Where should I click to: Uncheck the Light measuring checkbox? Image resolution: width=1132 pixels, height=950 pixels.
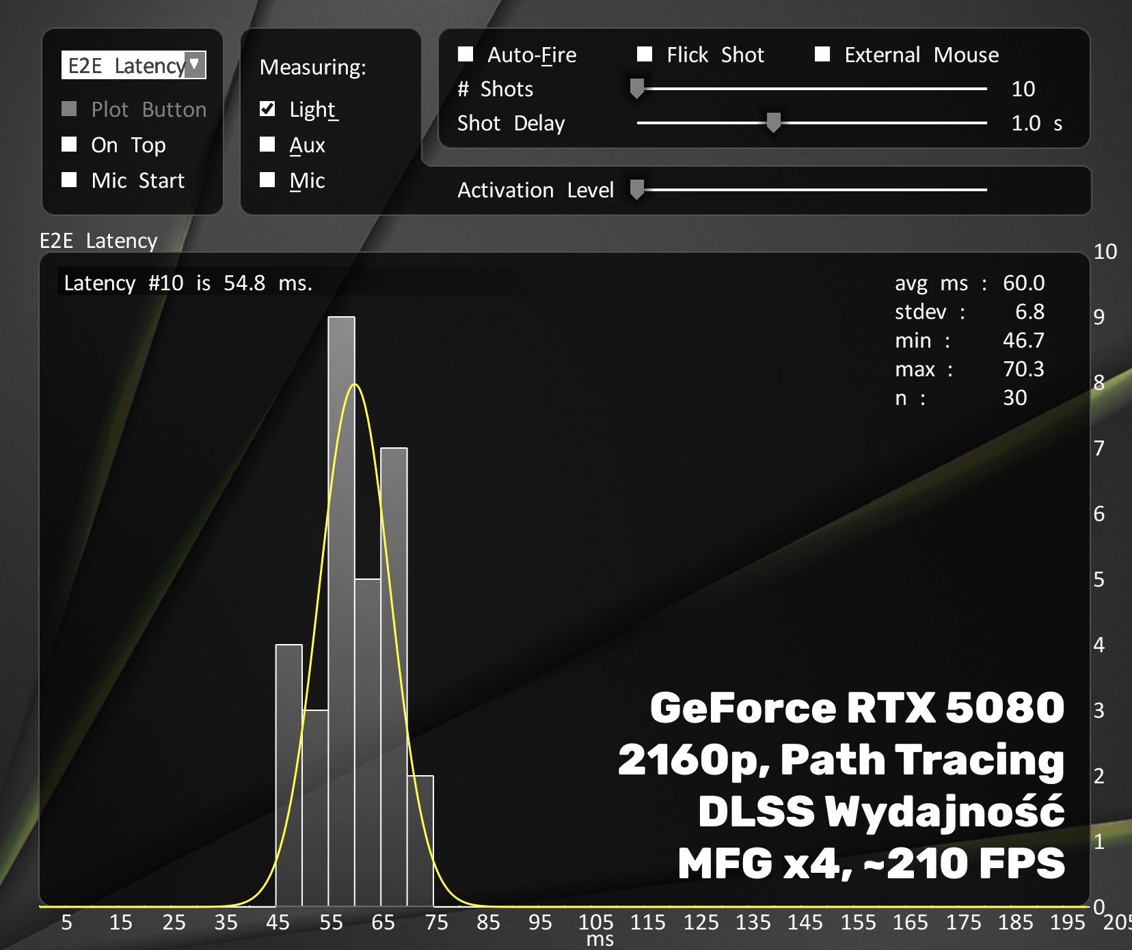point(267,109)
